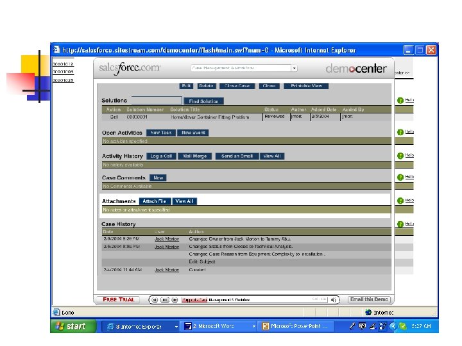Click the Attach File button

click(x=155, y=201)
